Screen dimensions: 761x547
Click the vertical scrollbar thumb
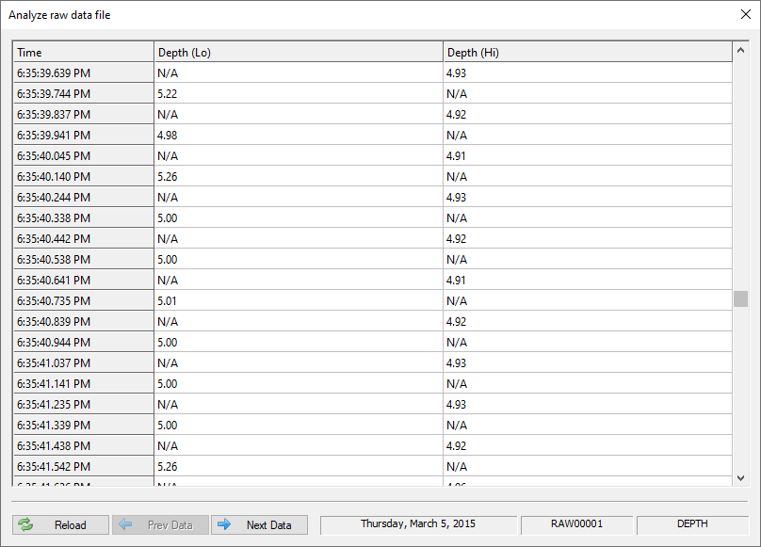coord(740,299)
